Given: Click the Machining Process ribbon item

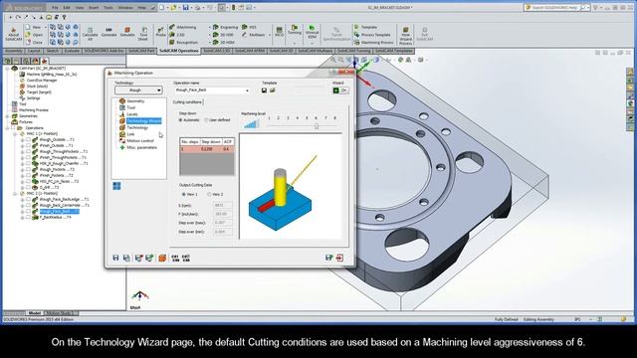Looking at the screenshot, I should (374, 42).
